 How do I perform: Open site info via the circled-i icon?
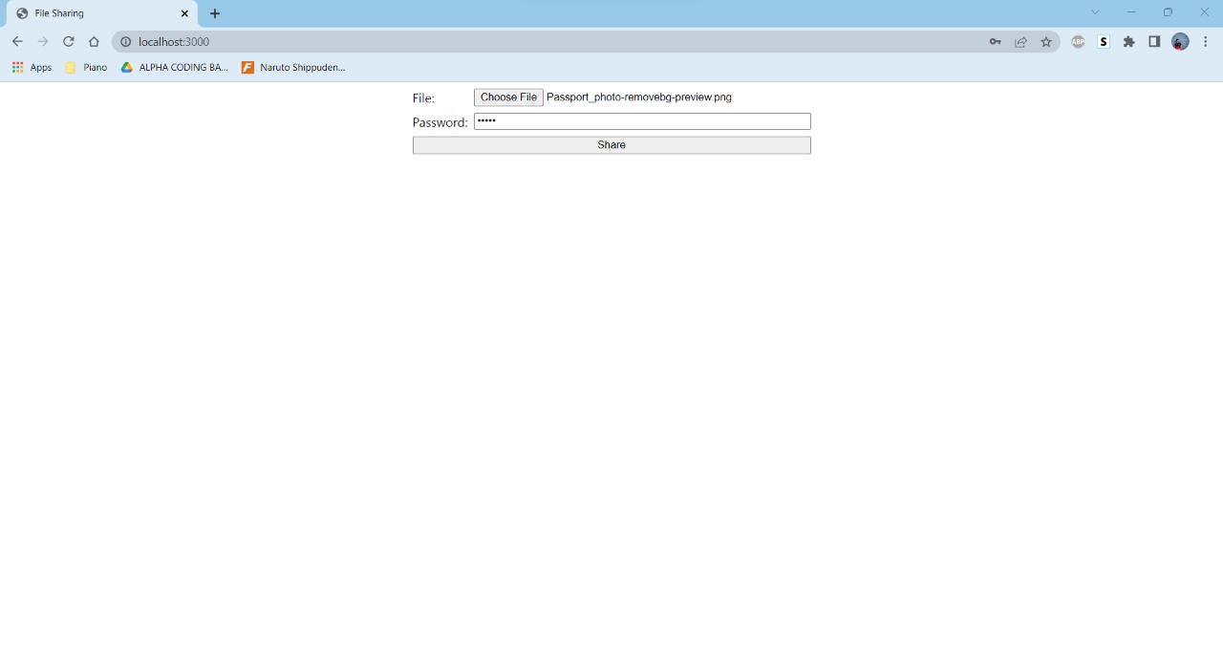coord(124,41)
